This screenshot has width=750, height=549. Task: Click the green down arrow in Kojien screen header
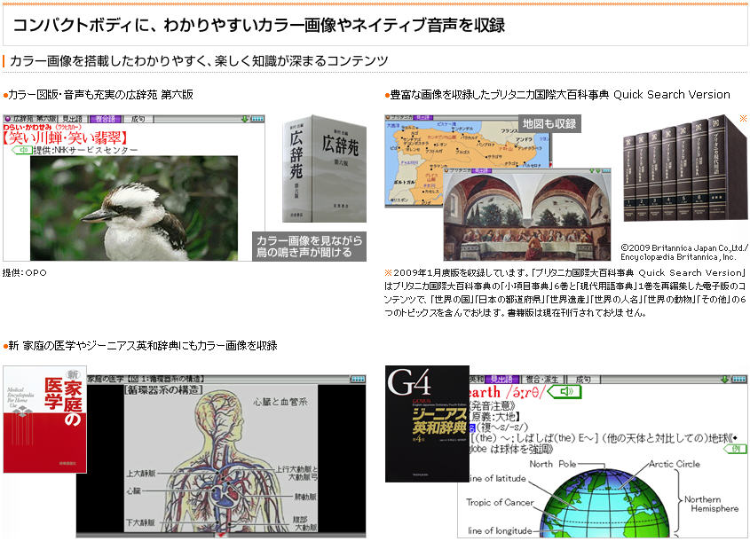245,119
